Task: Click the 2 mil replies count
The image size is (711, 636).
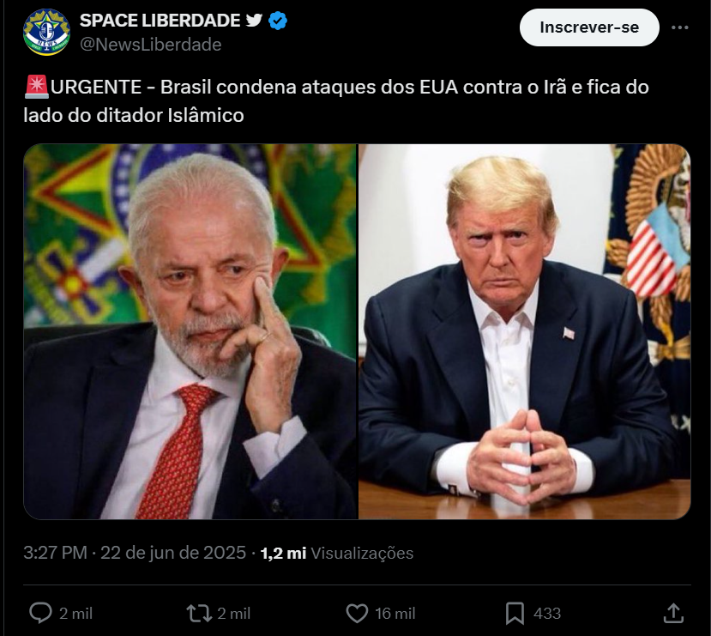Action: (x=75, y=614)
